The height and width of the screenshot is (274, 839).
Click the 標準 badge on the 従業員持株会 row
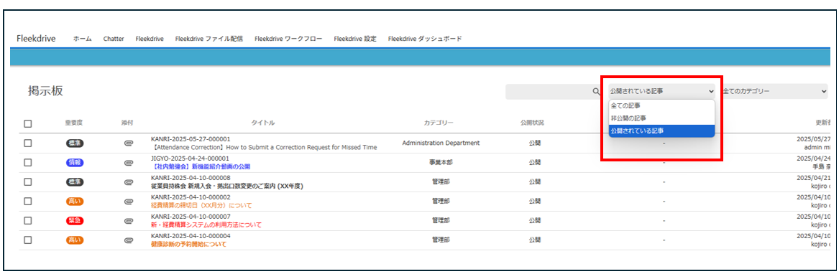click(x=75, y=182)
